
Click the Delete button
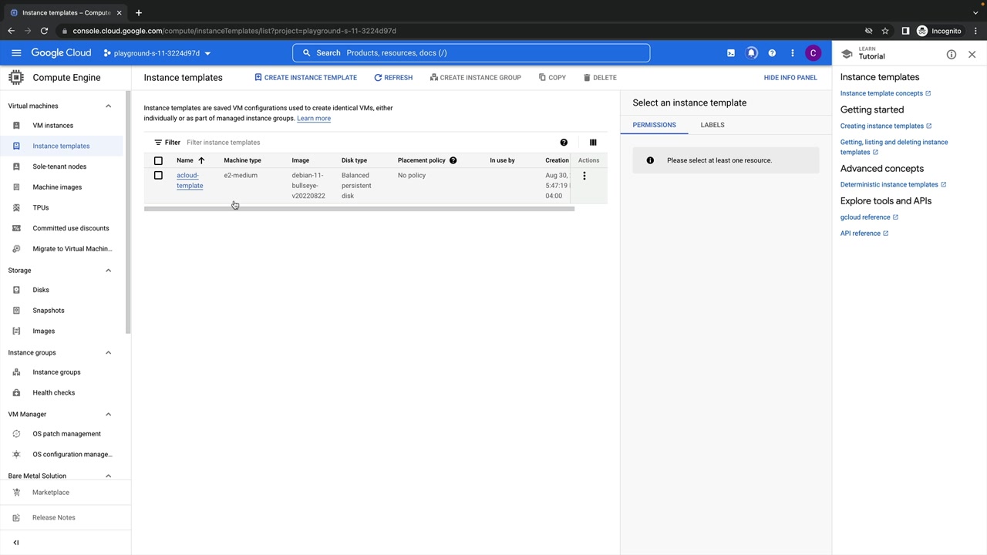tap(600, 78)
